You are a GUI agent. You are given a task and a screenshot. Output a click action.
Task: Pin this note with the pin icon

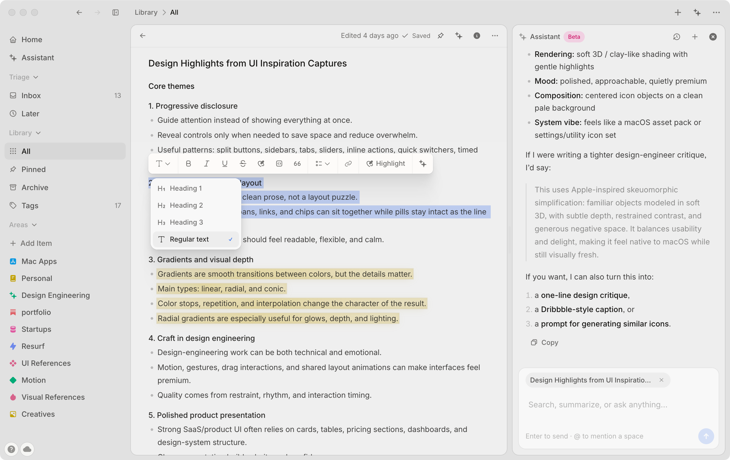point(441,36)
